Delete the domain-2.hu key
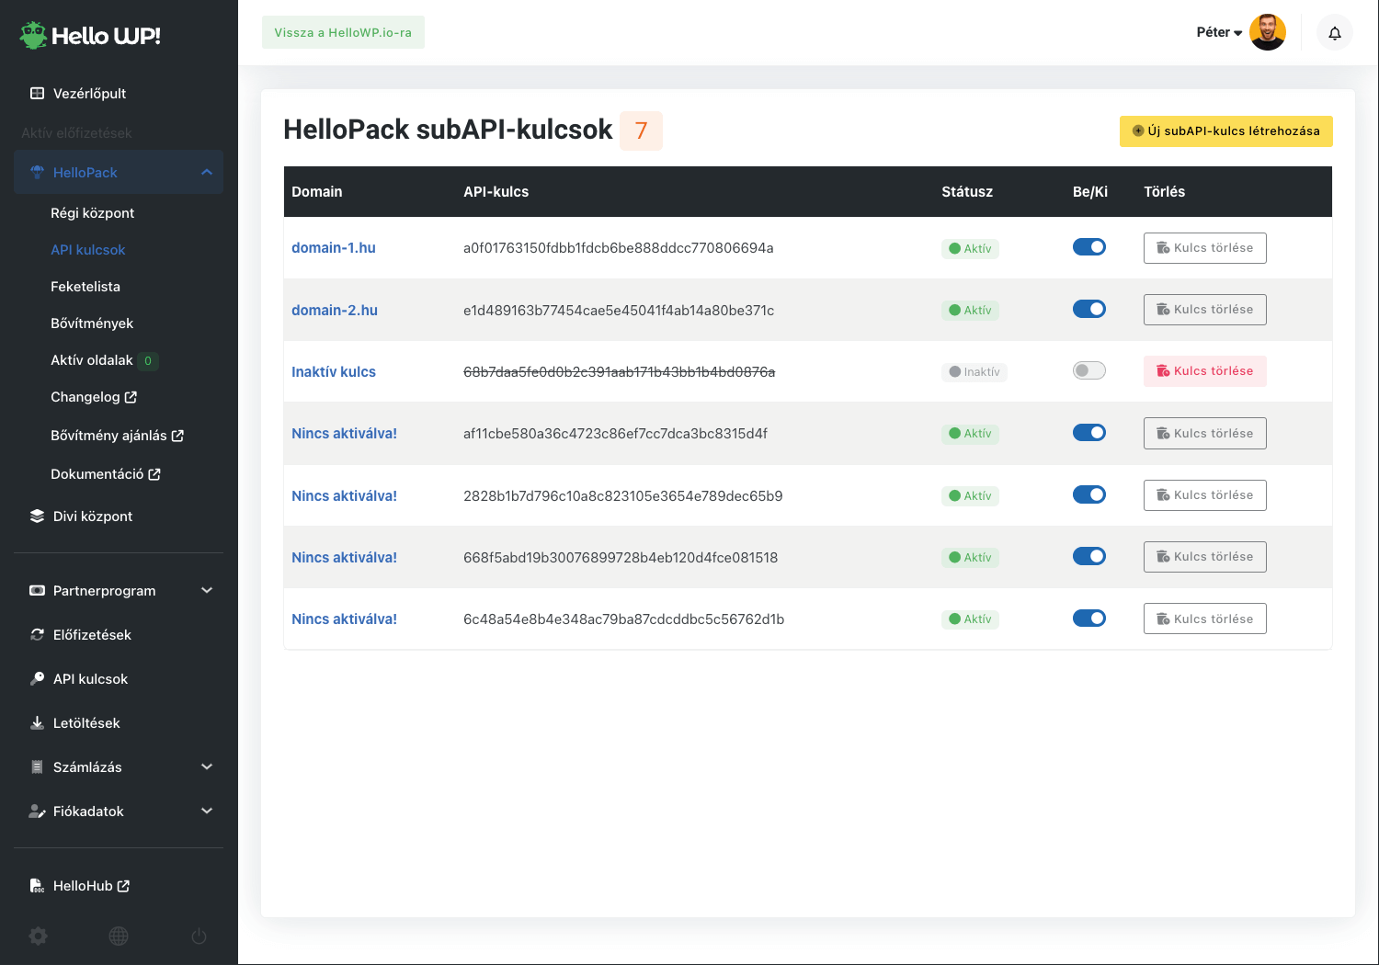The width and height of the screenshot is (1379, 965). point(1204,310)
